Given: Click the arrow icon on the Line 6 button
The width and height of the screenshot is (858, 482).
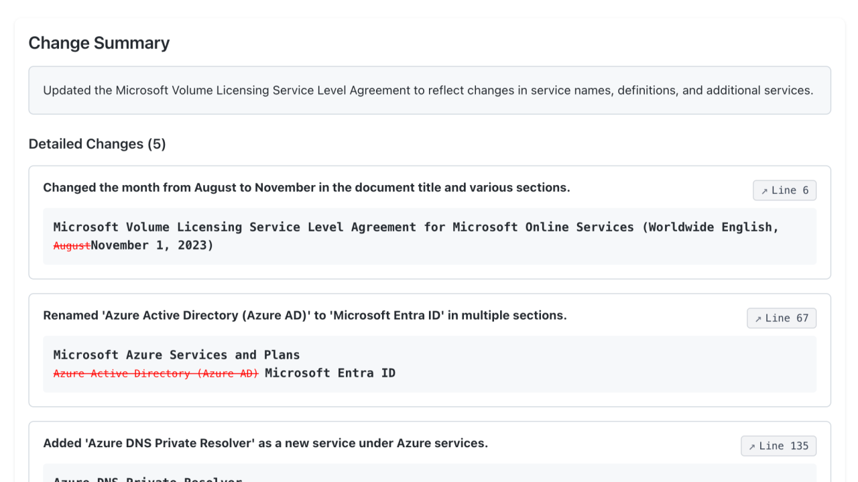Looking at the screenshot, I should click(765, 190).
